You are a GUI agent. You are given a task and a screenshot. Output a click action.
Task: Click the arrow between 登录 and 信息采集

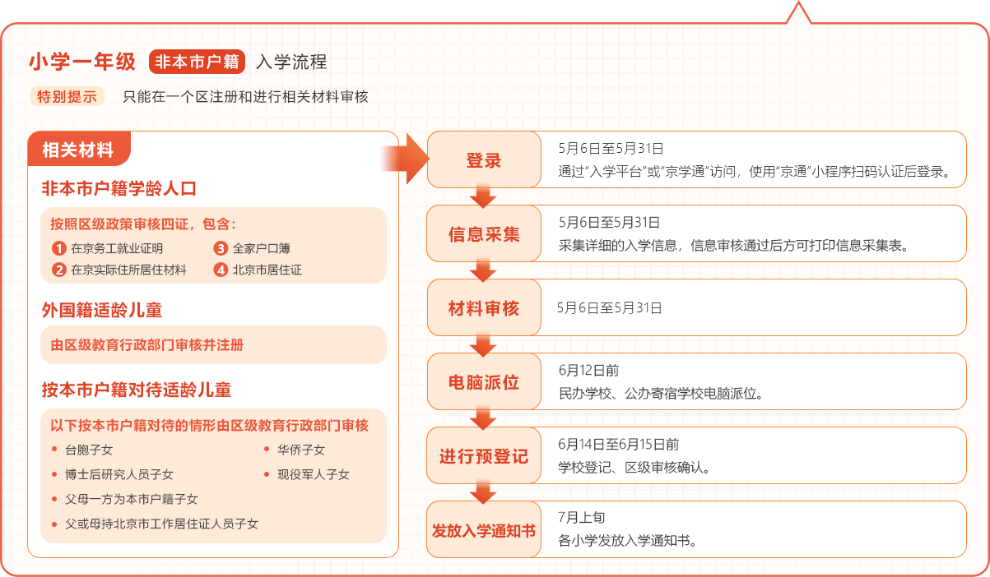pos(484,197)
